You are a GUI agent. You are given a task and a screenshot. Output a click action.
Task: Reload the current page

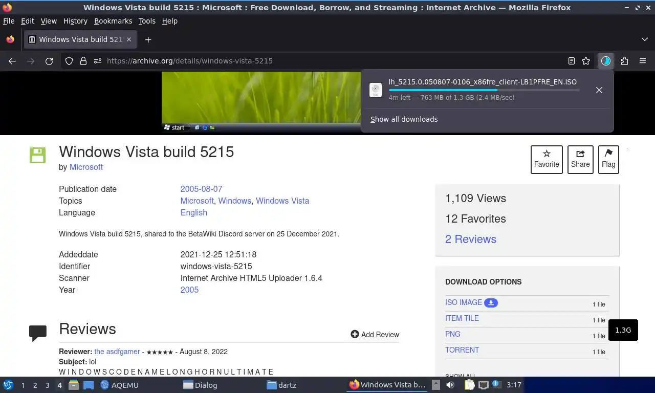pos(49,61)
